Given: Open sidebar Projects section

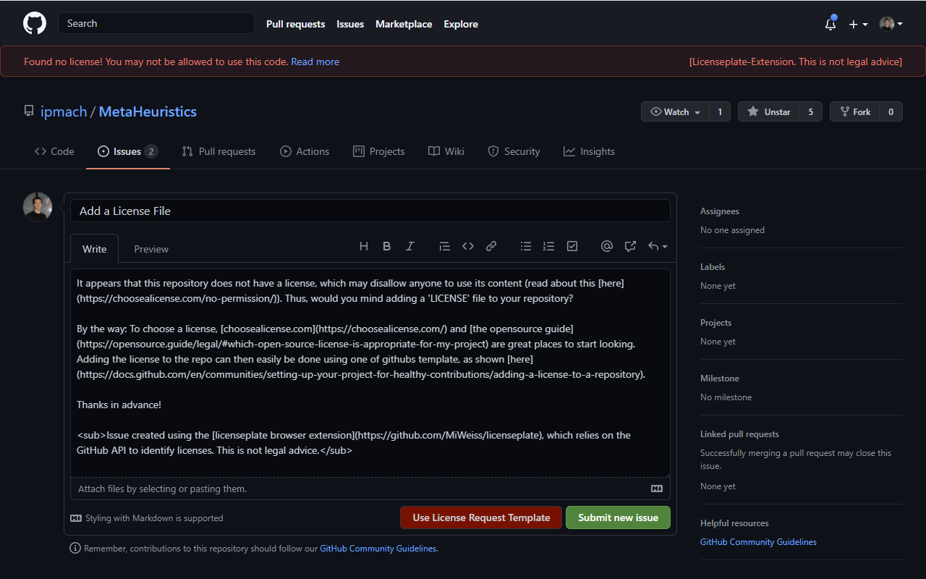Looking at the screenshot, I should (716, 323).
